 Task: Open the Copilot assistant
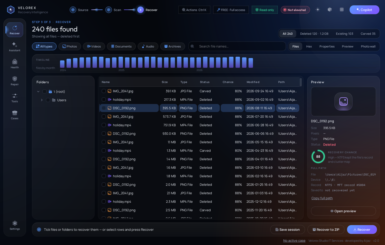(x=364, y=10)
